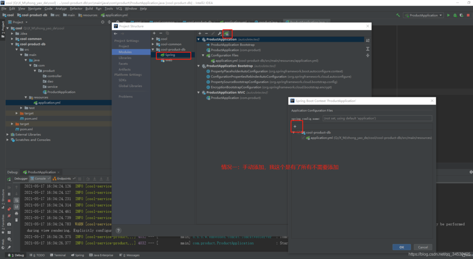Viewport: 473px width, 259px height.
Task: Stop the debug session with red square
Action: [9, 200]
